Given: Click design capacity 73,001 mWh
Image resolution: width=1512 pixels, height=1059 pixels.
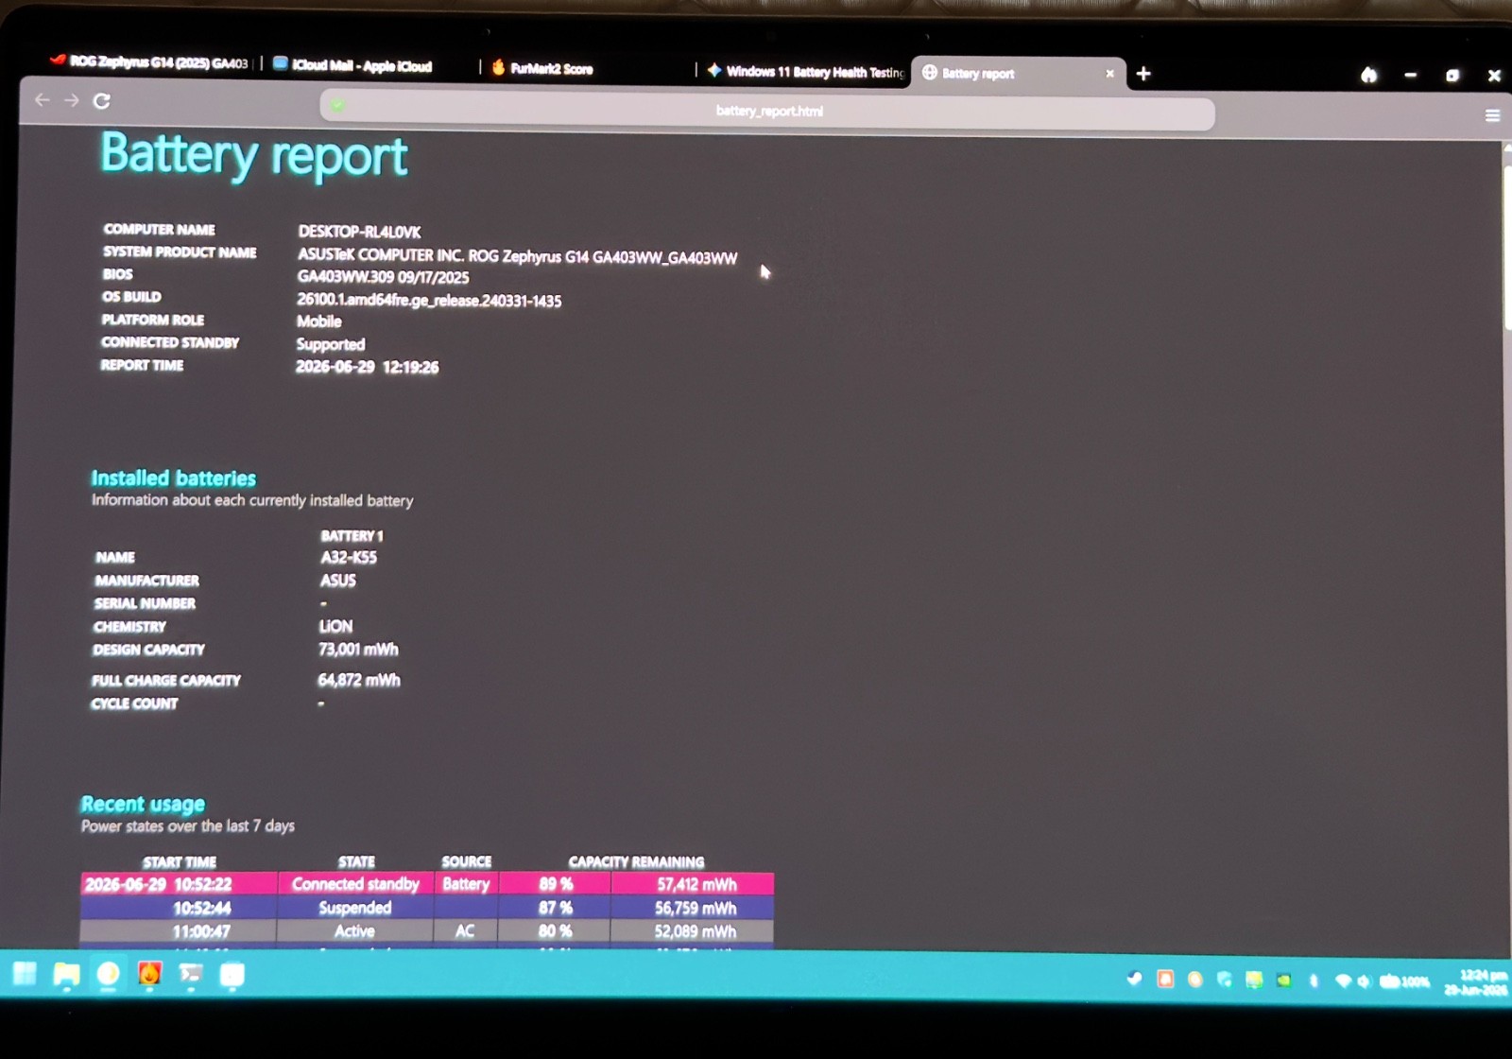Looking at the screenshot, I should 358,650.
